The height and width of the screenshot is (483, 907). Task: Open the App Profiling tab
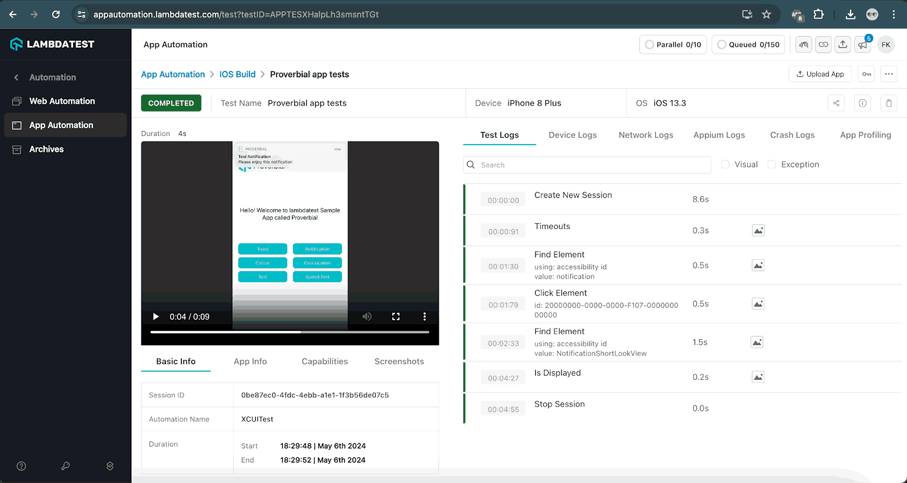pos(866,135)
